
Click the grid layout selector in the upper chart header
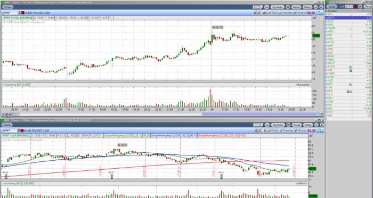(x=257, y=7)
